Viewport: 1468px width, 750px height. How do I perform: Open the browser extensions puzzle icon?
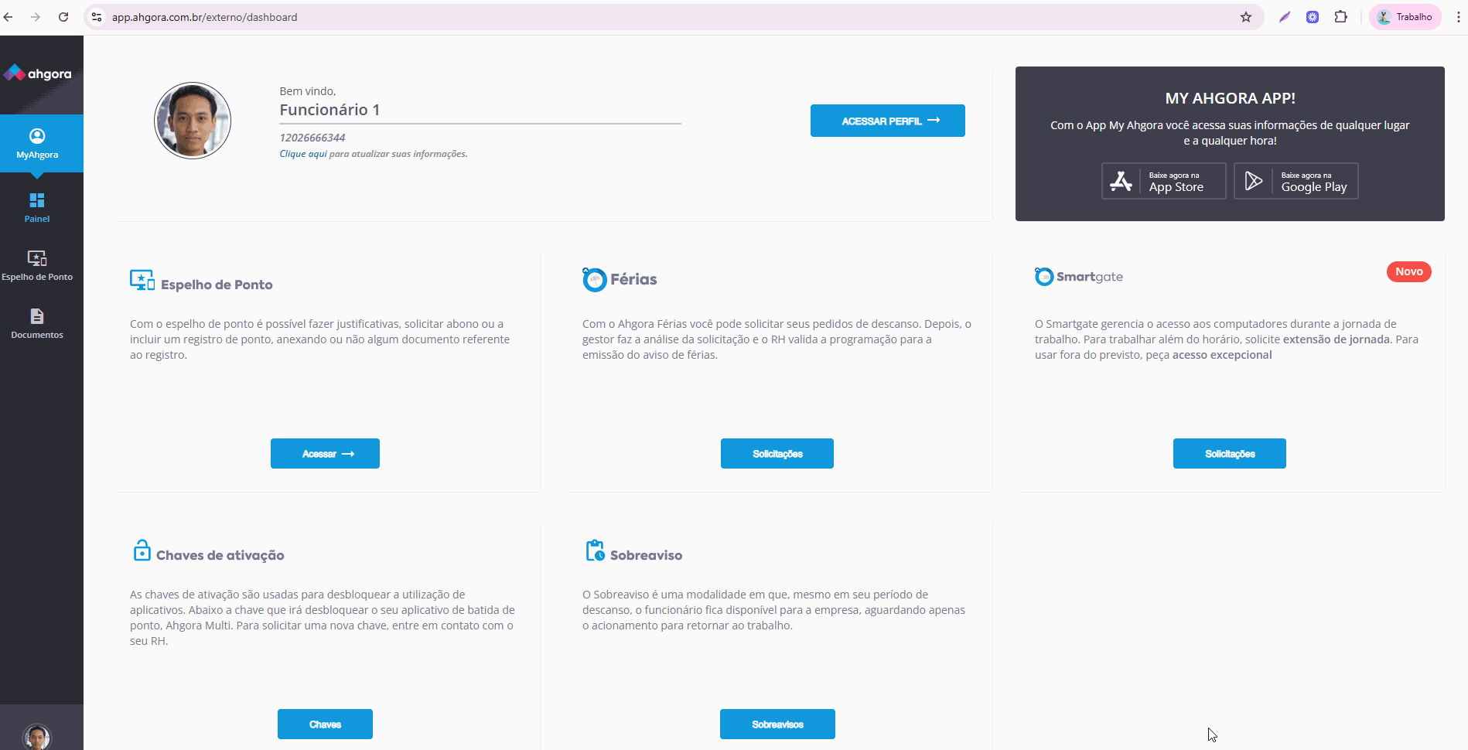coord(1341,17)
